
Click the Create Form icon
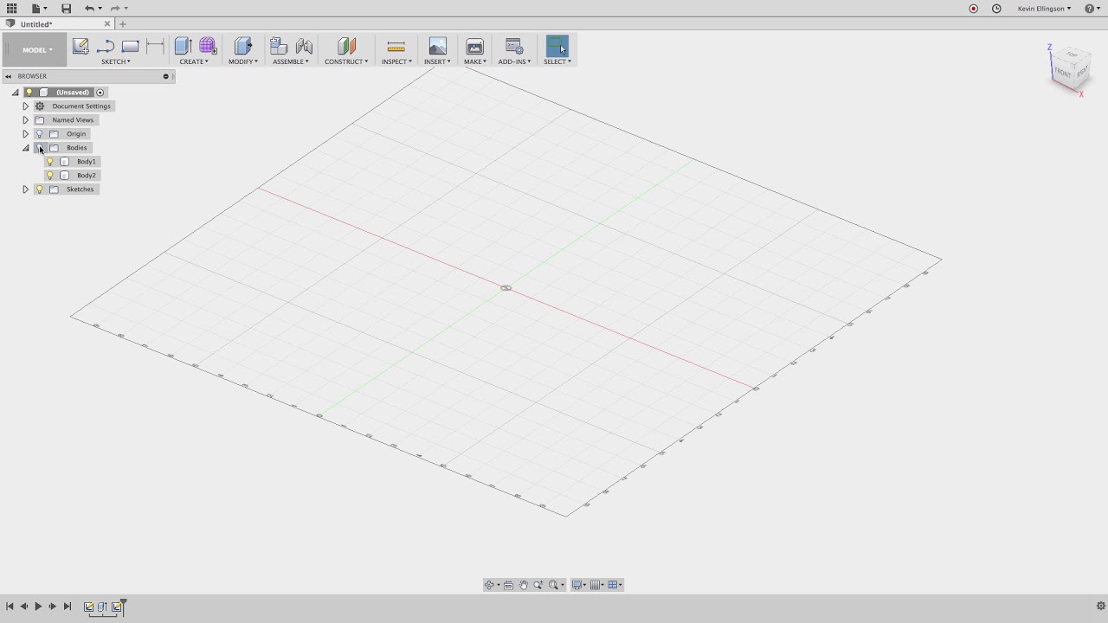(208, 47)
